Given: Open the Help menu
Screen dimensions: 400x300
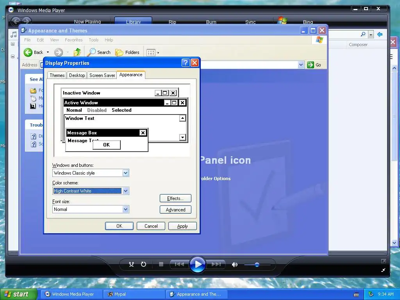Looking at the screenshot, I should (x=109, y=40).
